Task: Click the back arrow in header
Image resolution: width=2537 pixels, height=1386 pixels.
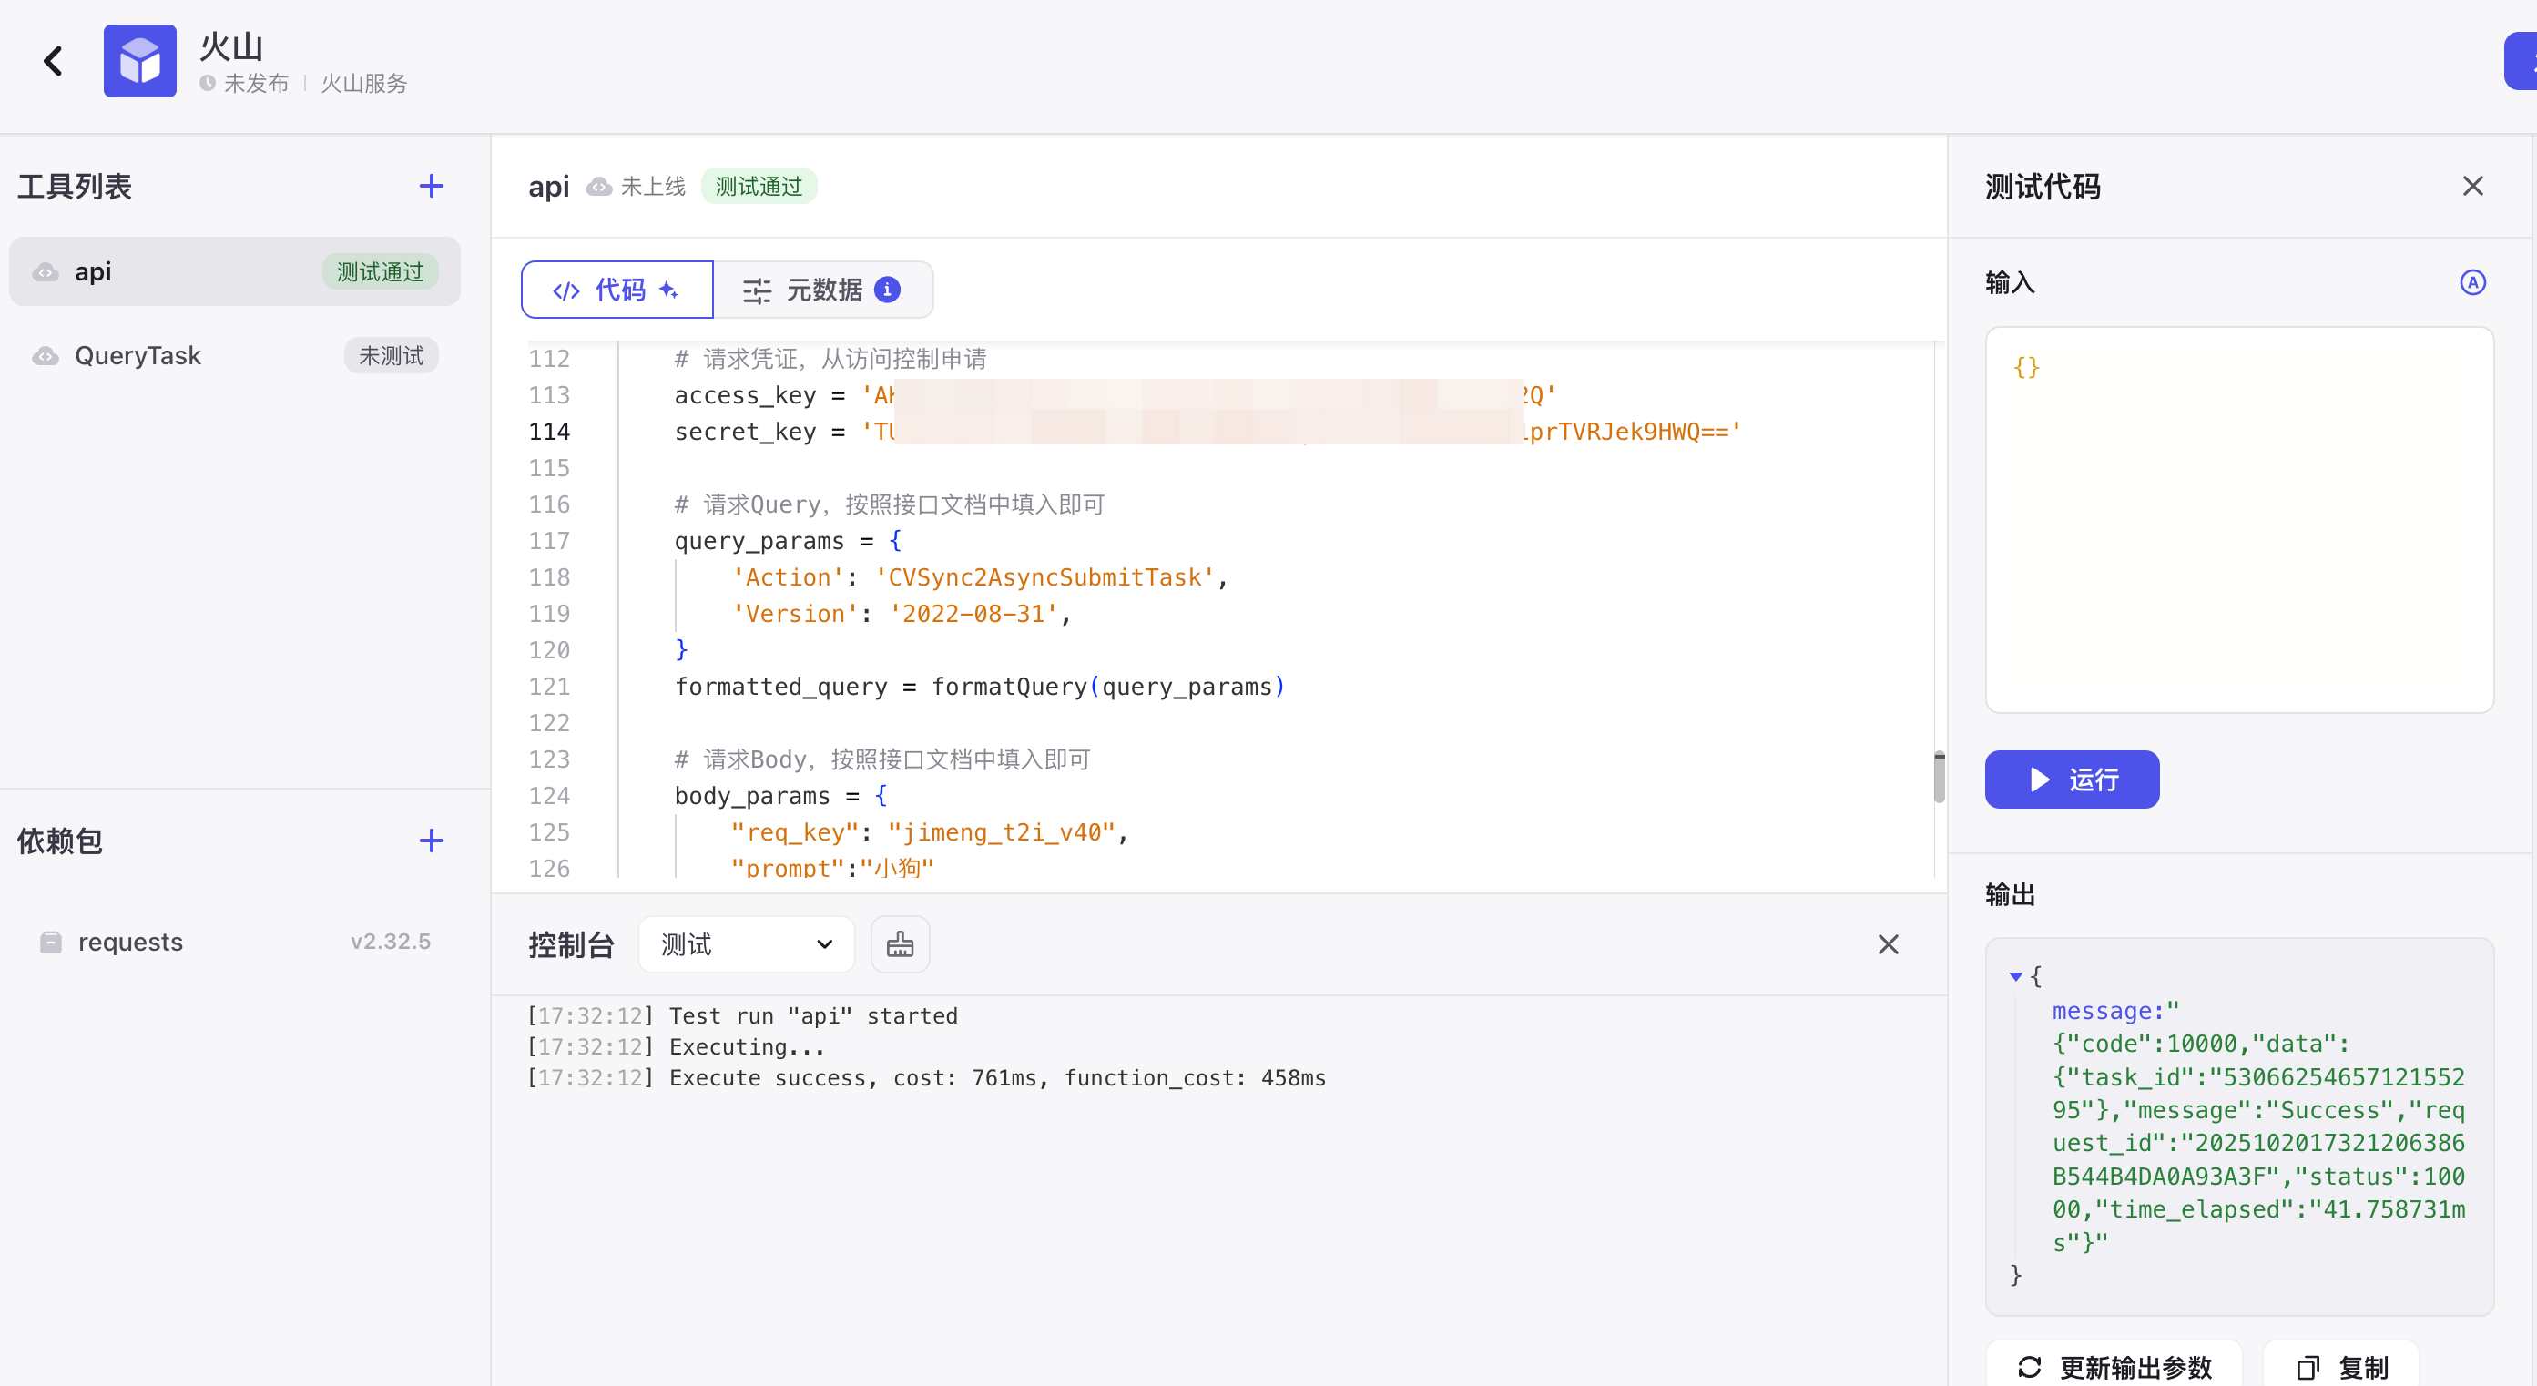Action: click(x=53, y=61)
